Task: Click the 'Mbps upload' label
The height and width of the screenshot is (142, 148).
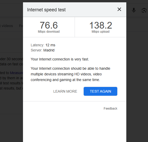Action: (100, 32)
